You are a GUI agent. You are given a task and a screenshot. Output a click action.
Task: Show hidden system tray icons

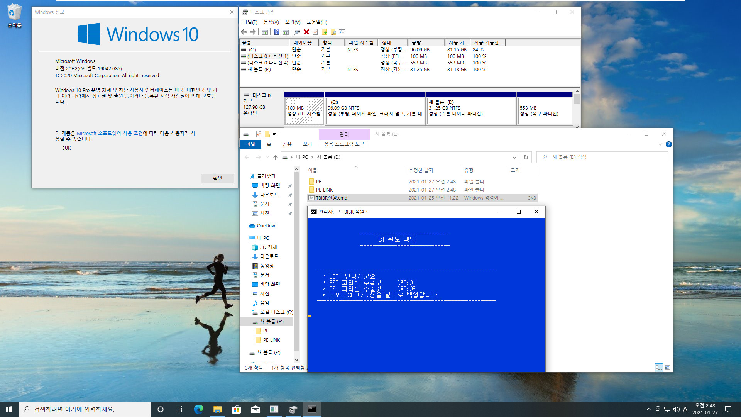click(648, 409)
